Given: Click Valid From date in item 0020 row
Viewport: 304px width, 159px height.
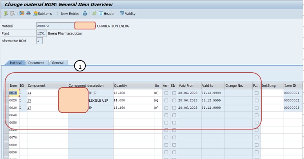Looking at the screenshot, I should tap(190, 100).
